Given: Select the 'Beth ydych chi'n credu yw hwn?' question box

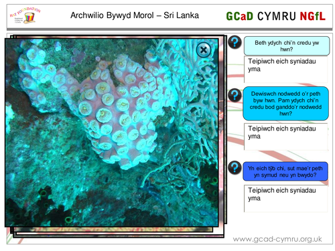Looking at the screenshot, I should [287, 46].
